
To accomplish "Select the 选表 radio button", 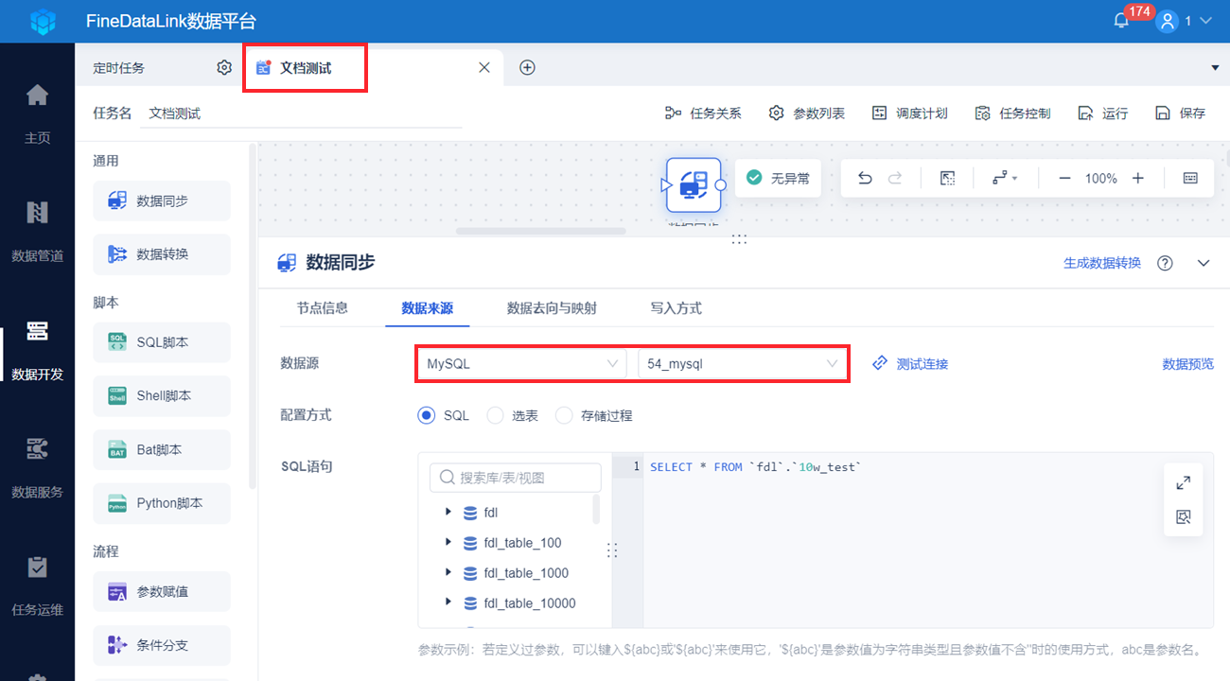I will pyautogui.click(x=495, y=415).
